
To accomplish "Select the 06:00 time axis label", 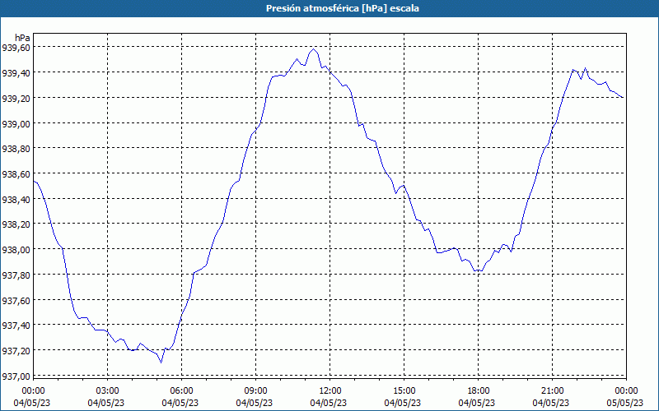I will pos(181,391).
